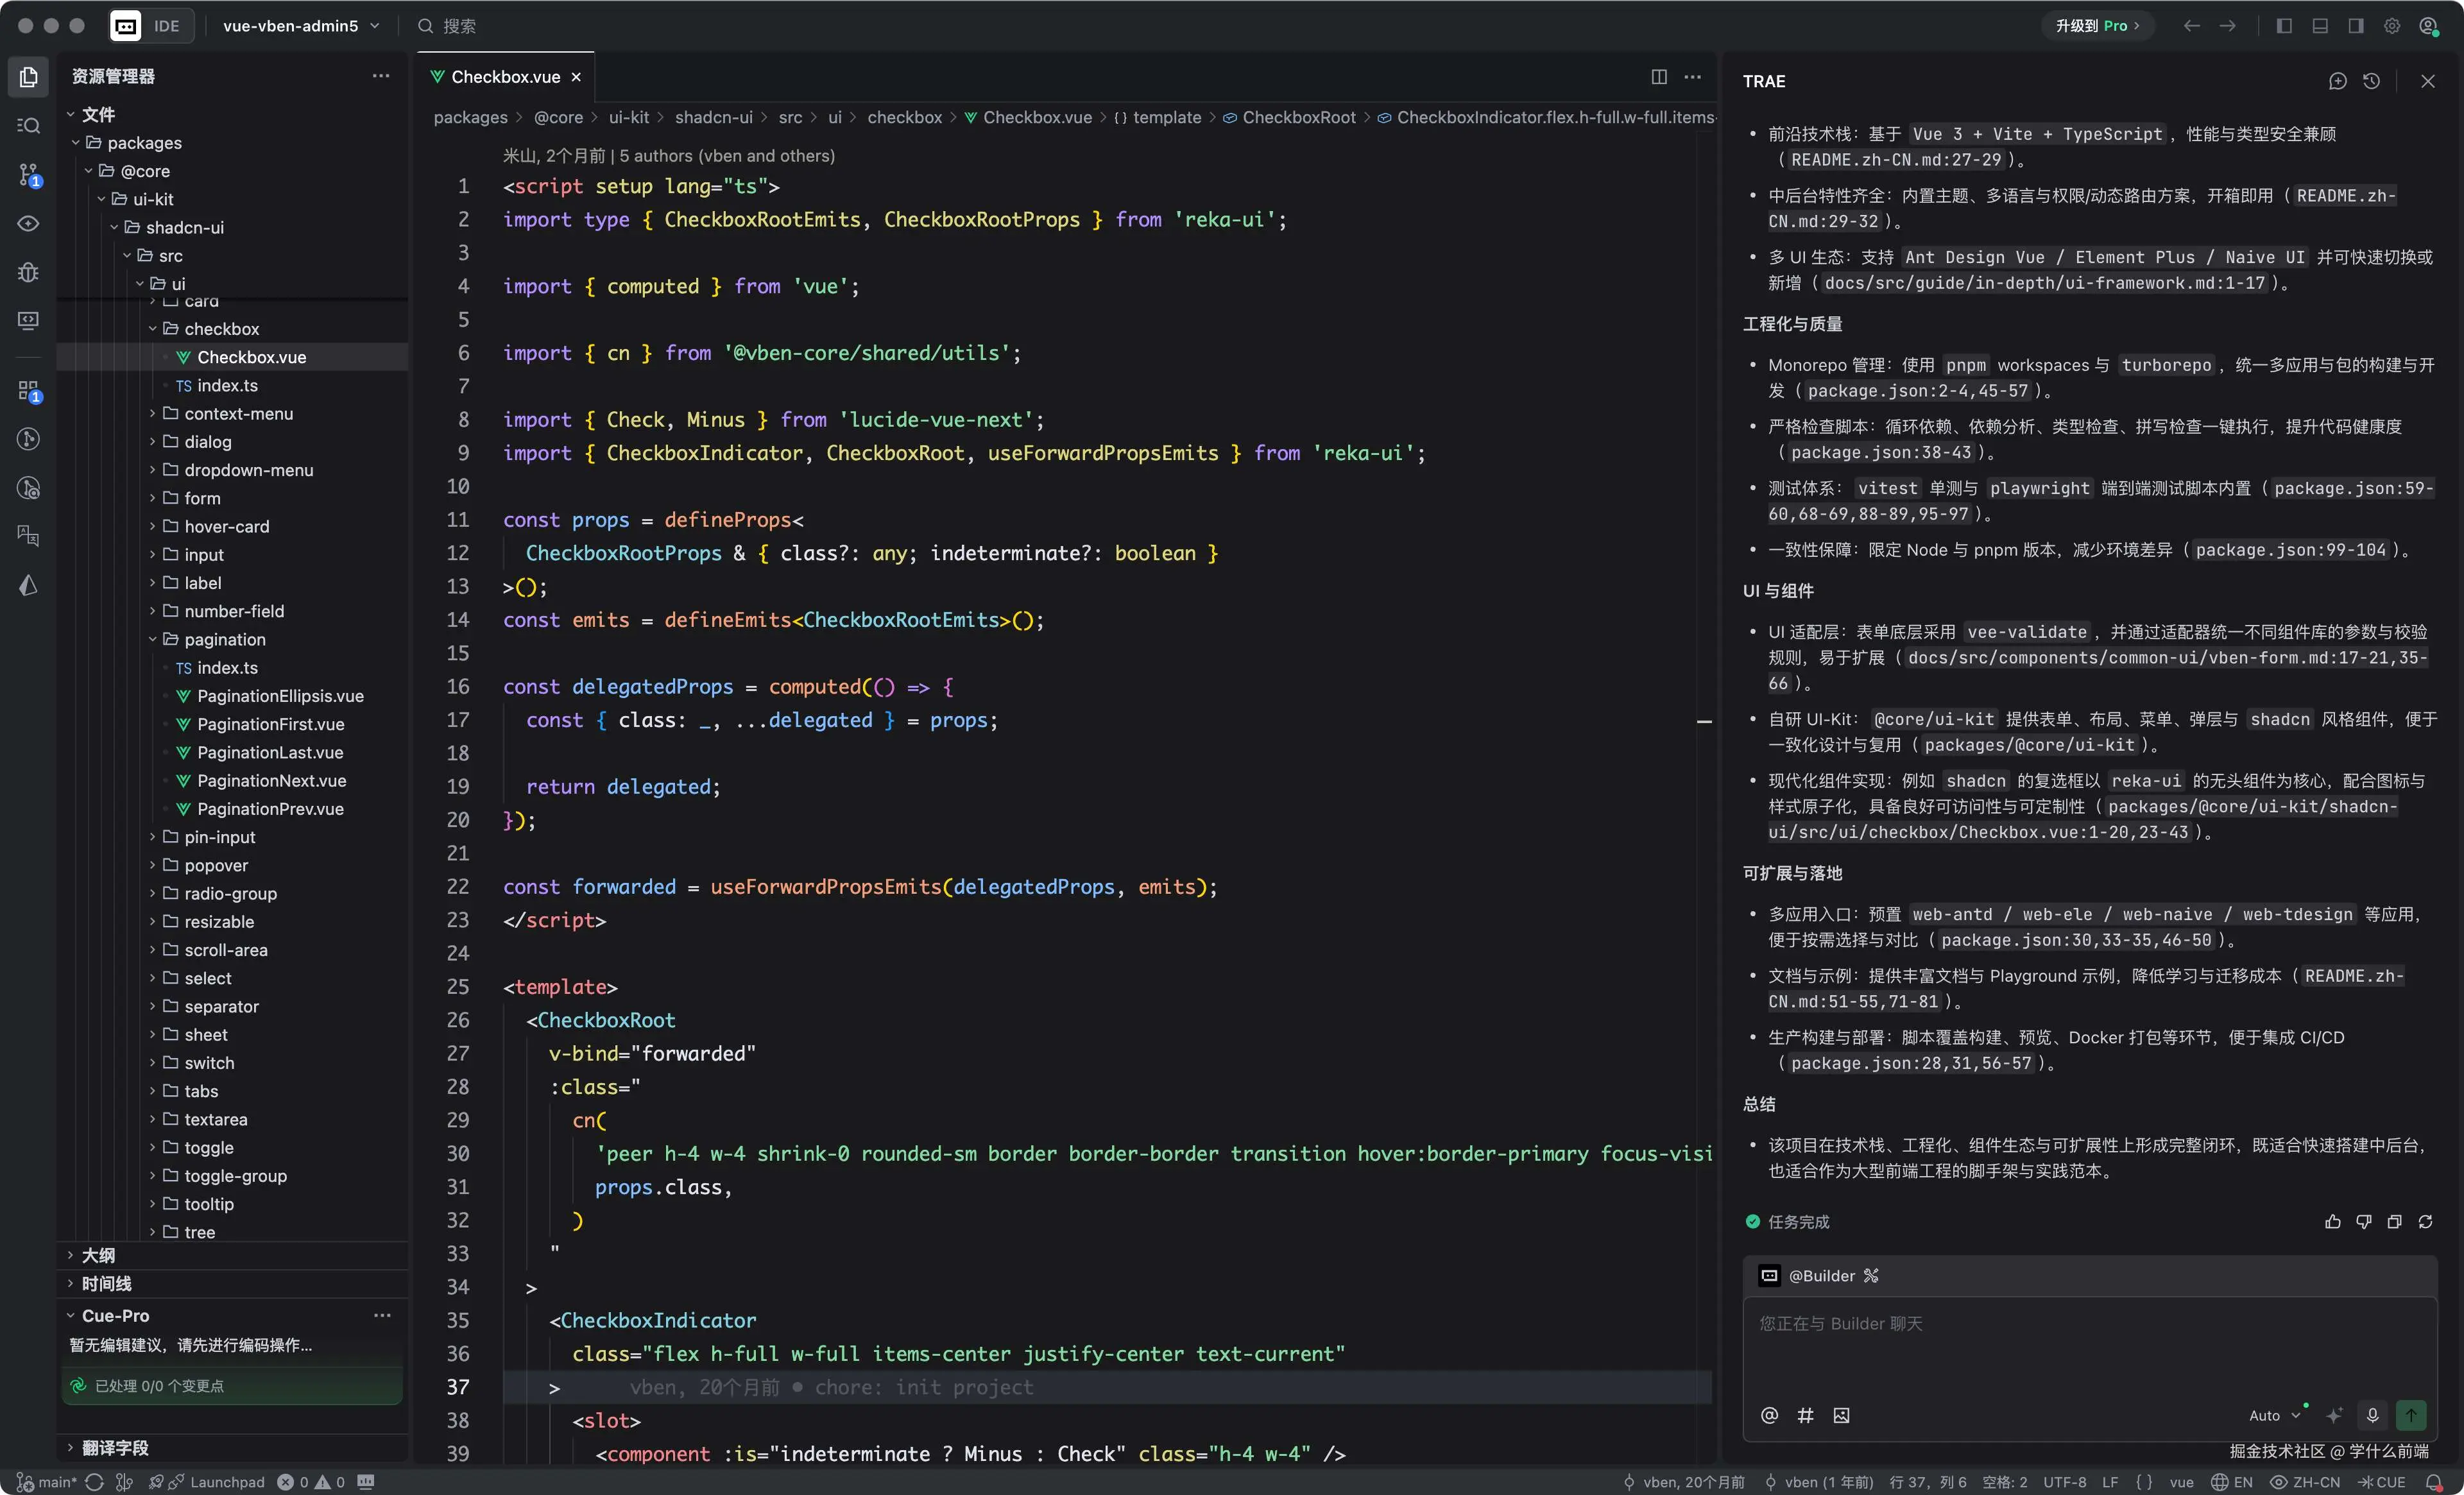Click the microphone voice input icon
The height and width of the screenshot is (1495, 2464).
click(2372, 1415)
